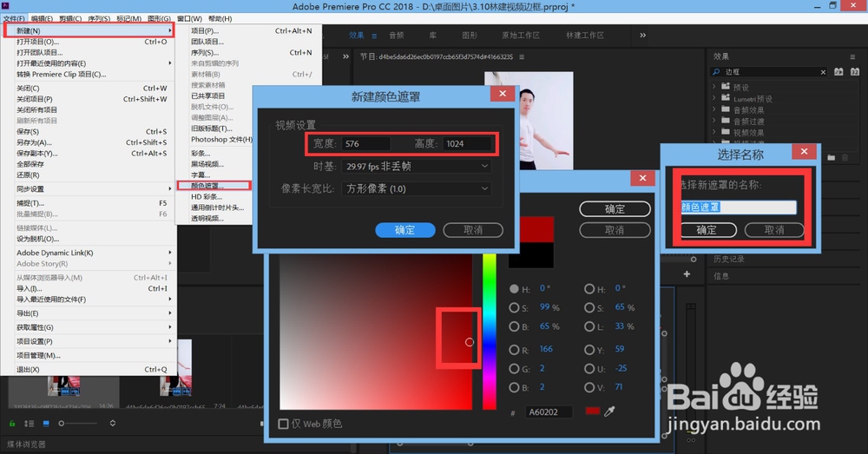868x454 pixels.
Task: Expand the 视频效果 folder
Action: pos(714,132)
